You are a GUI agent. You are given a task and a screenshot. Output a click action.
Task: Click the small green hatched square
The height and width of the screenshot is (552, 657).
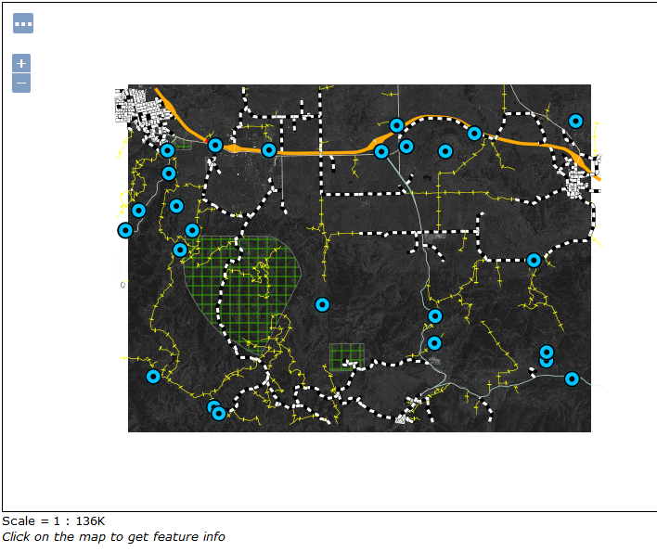[x=347, y=356]
